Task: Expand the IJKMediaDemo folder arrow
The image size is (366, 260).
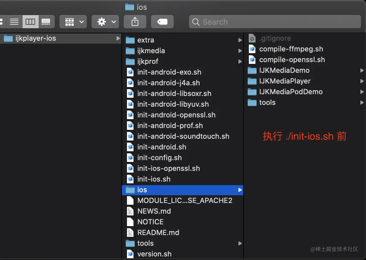Action: 362,70
